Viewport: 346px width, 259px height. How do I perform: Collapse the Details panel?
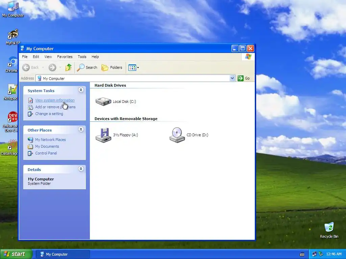point(81,169)
